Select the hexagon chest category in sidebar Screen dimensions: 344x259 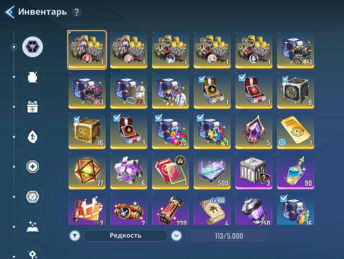33,47
